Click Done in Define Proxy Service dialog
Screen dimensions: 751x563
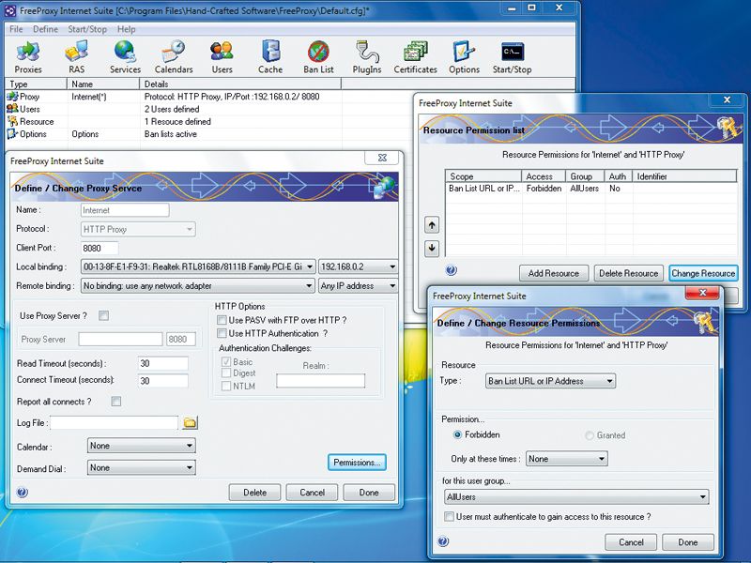(x=369, y=492)
